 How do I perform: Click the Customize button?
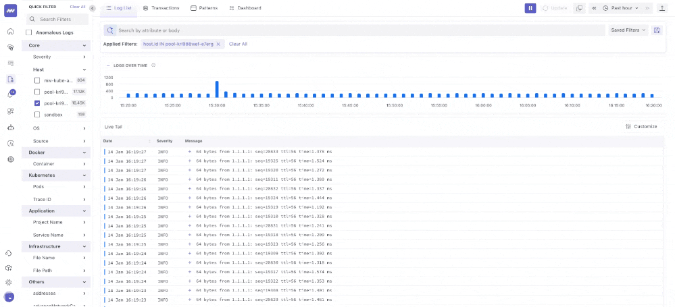coord(641,126)
